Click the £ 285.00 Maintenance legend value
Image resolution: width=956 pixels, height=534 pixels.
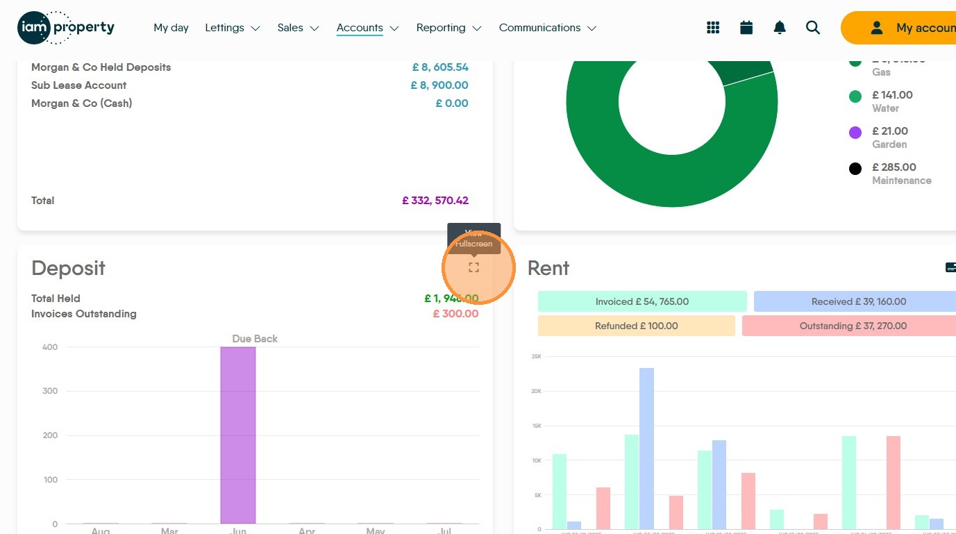coord(894,167)
